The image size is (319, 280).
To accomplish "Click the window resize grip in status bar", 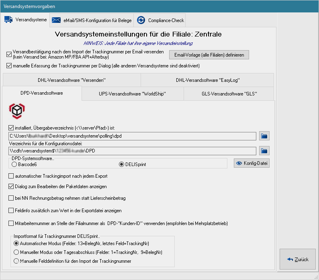I will coord(316,277).
